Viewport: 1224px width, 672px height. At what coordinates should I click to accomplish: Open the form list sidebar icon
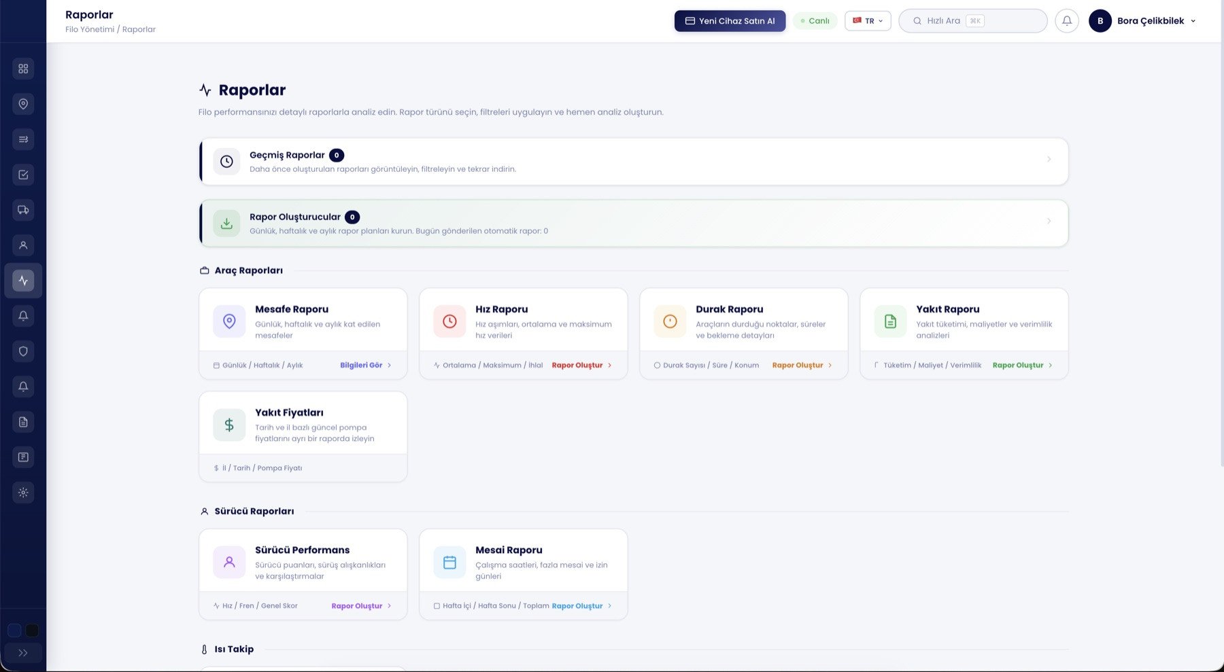coord(23,457)
